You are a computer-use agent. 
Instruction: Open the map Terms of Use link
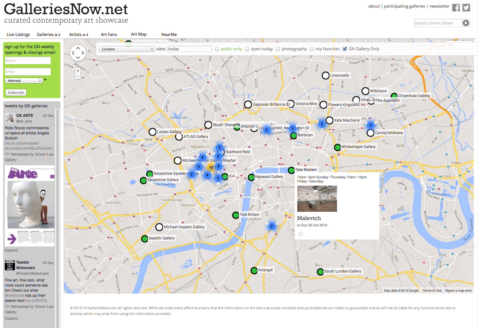coord(432,290)
